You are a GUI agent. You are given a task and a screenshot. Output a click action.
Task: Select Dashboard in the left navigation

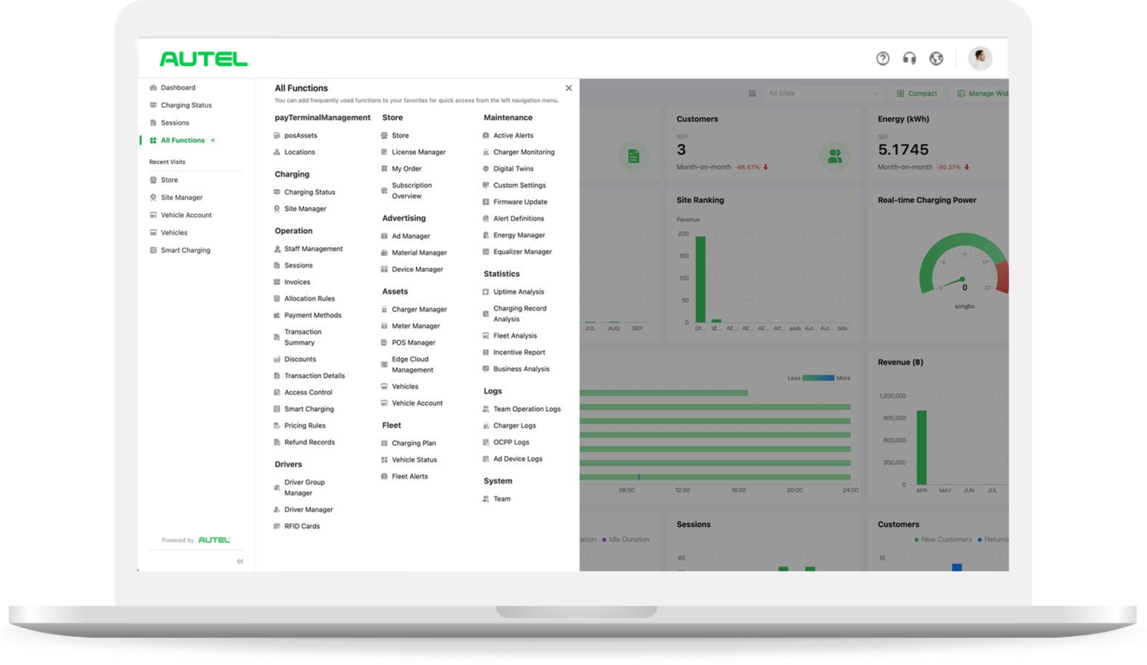click(178, 88)
